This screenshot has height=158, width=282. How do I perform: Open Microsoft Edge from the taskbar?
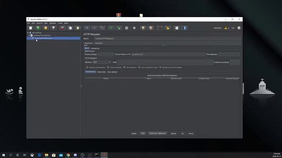(39, 155)
